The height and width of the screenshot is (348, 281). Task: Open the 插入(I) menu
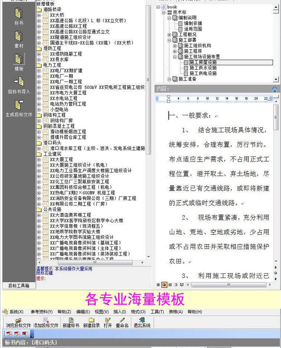[x=120, y=312]
